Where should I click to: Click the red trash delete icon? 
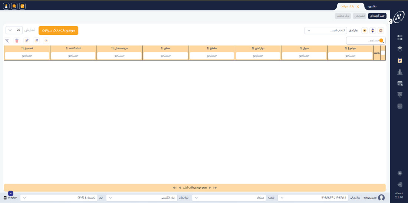(17, 41)
